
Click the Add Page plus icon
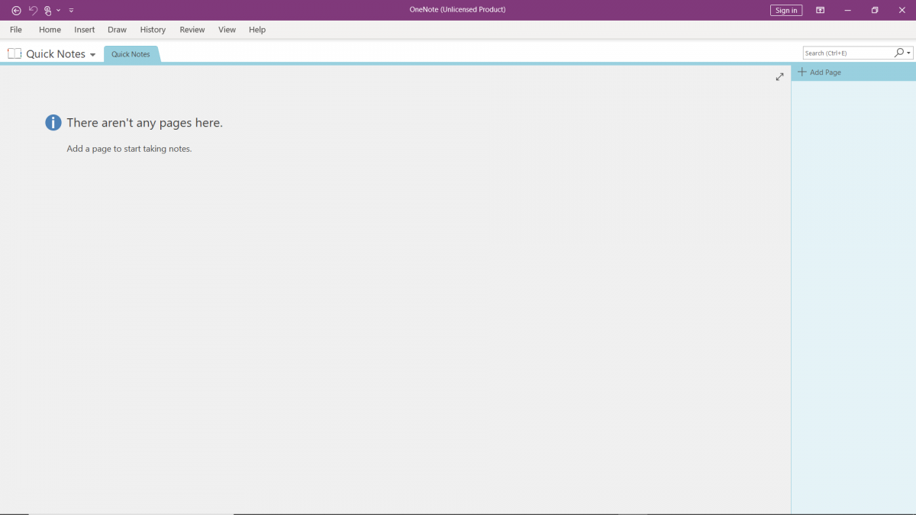tap(802, 72)
